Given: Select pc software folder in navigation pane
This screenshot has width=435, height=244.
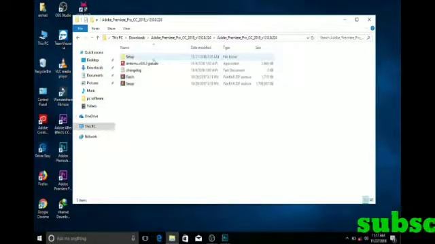Looking at the screenshot, I should click(x=95, y=98).
